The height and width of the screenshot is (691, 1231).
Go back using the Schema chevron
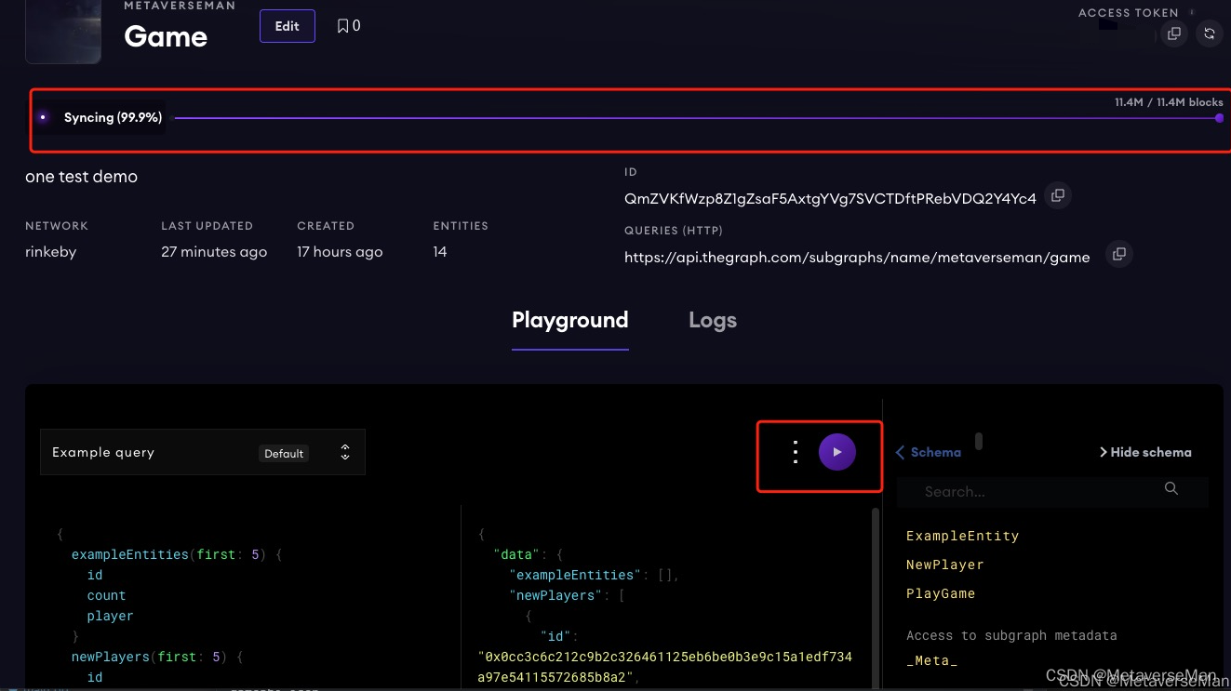(x=900, y=452)
